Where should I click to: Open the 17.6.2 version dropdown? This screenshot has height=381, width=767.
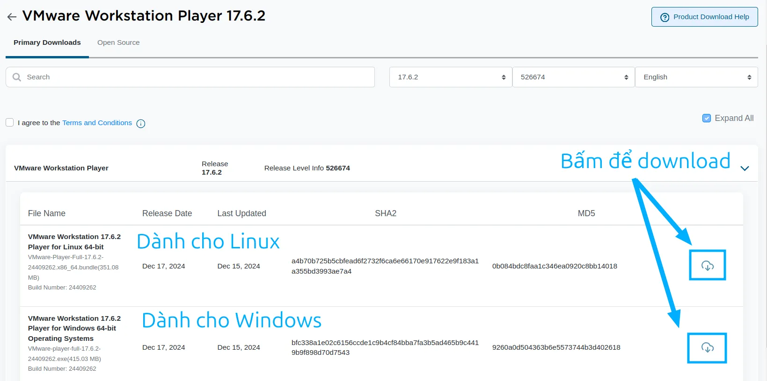click(x=450, y=77)
